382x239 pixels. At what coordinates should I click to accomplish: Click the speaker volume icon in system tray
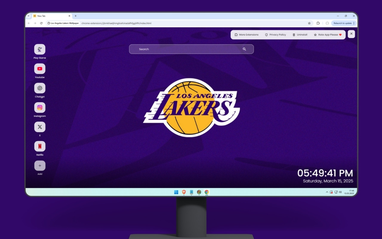[340, 192]
